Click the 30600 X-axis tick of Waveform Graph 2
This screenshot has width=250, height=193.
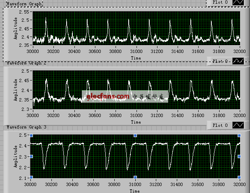tap(95, 115)
